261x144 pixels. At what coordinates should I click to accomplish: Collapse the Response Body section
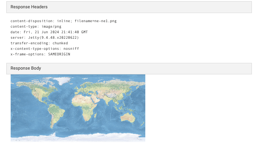click(129, 68)
